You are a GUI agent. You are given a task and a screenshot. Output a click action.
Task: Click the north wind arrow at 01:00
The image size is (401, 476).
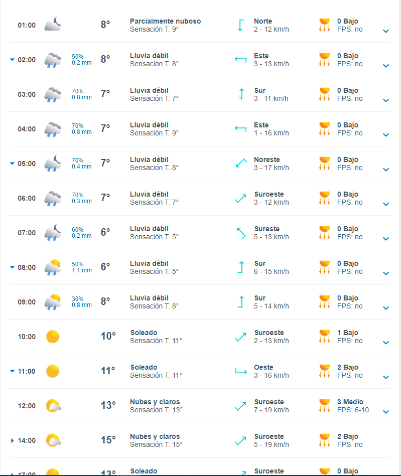tap(241, 25)
